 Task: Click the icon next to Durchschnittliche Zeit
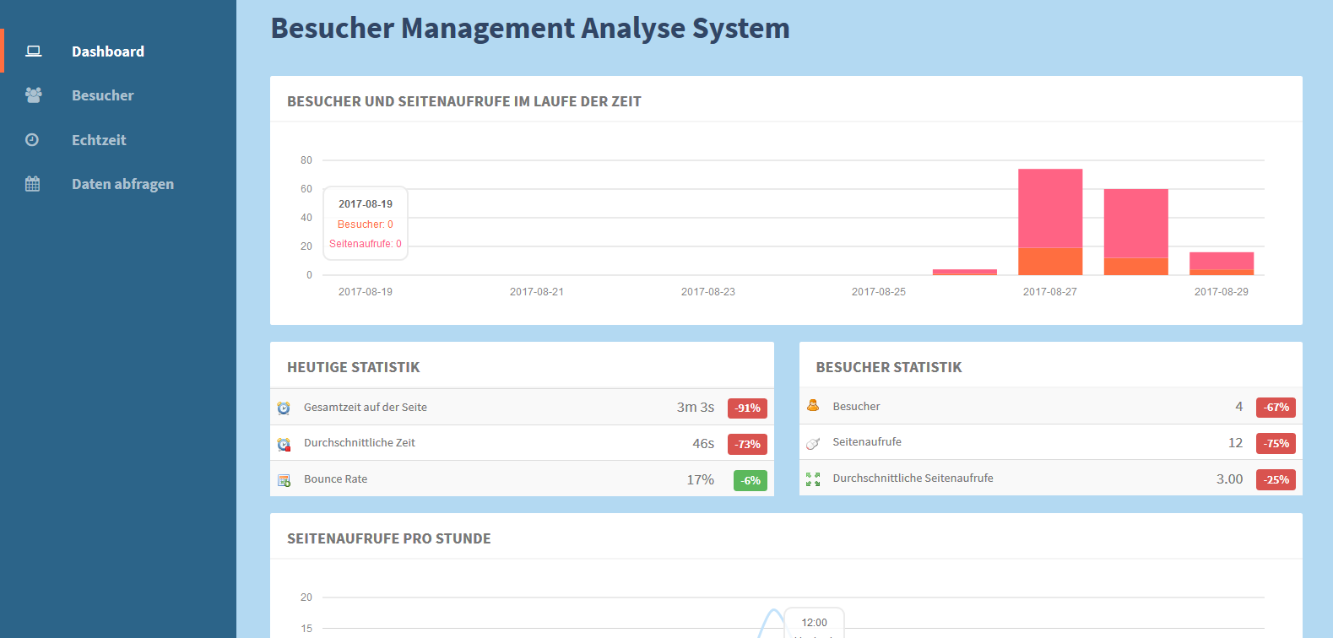[x=284, y=444]
